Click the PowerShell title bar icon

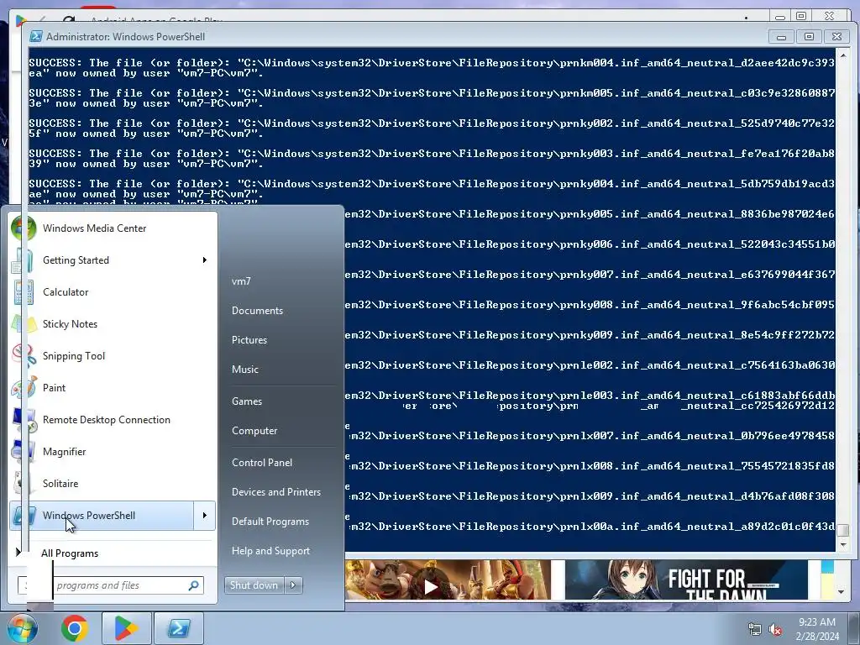coord(35,36)
